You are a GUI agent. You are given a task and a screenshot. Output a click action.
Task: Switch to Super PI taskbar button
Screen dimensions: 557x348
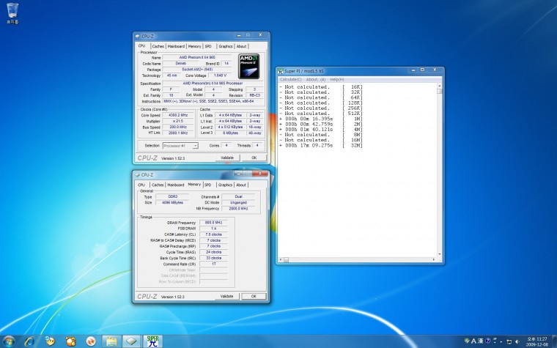tap(152, 341)
